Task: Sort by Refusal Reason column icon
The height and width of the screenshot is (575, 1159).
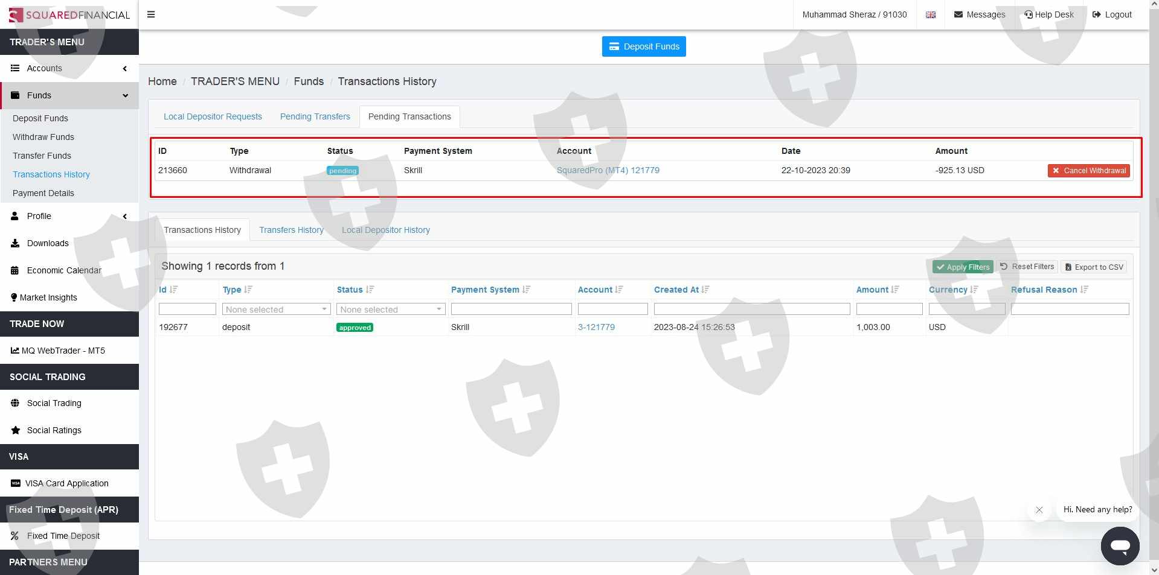Action: coord(1084,290)
